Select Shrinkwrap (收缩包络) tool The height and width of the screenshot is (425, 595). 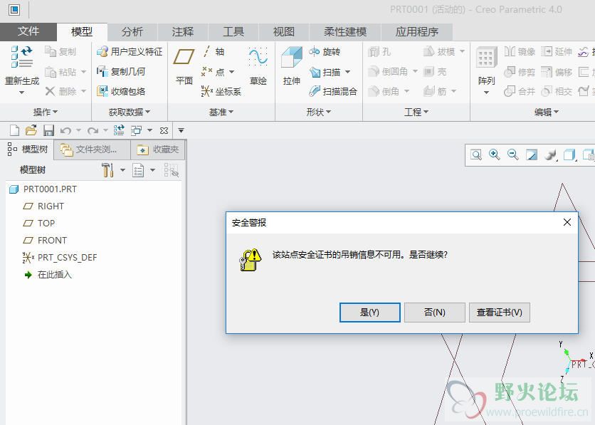[x=121, y=91]
